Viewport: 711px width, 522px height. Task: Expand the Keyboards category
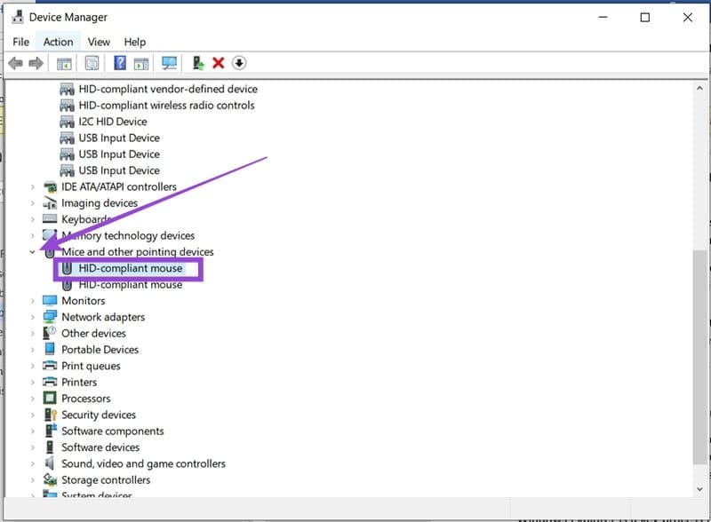pyautogui.click(x=34, y=219)
